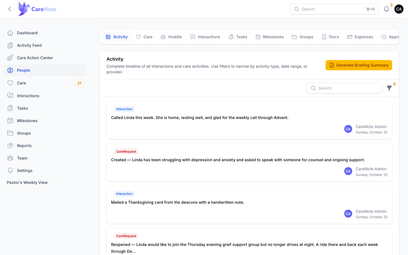Open Pastor's Weekly View link
The width and height of the screenshot is (408, 255).
[27, 182]
